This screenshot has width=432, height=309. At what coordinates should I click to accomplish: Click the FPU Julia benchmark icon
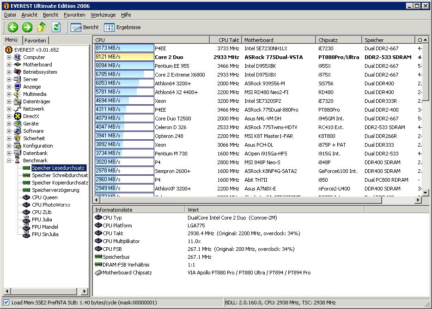click(26, 220)
